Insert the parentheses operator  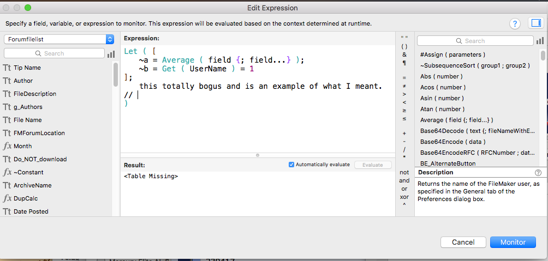tap(404, 46)
